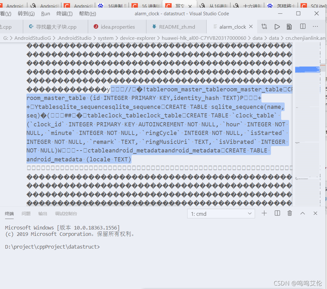The height and width of the screenshot is (289, 327).
Task: Click the AndroidStudioG breadcrumb segment
Action: pyautogui.click(x=32, y=38)
